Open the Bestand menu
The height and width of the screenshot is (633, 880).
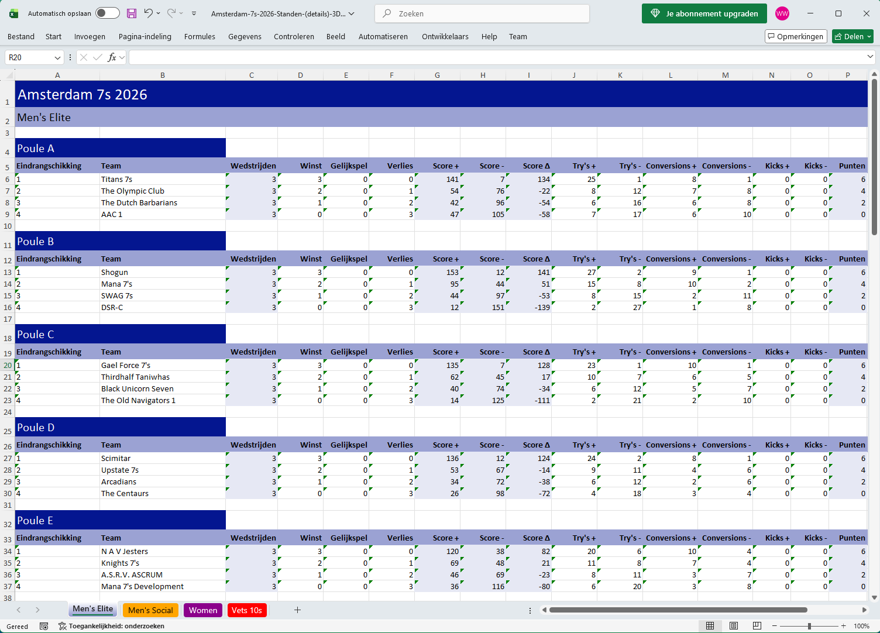click(21, 36)
